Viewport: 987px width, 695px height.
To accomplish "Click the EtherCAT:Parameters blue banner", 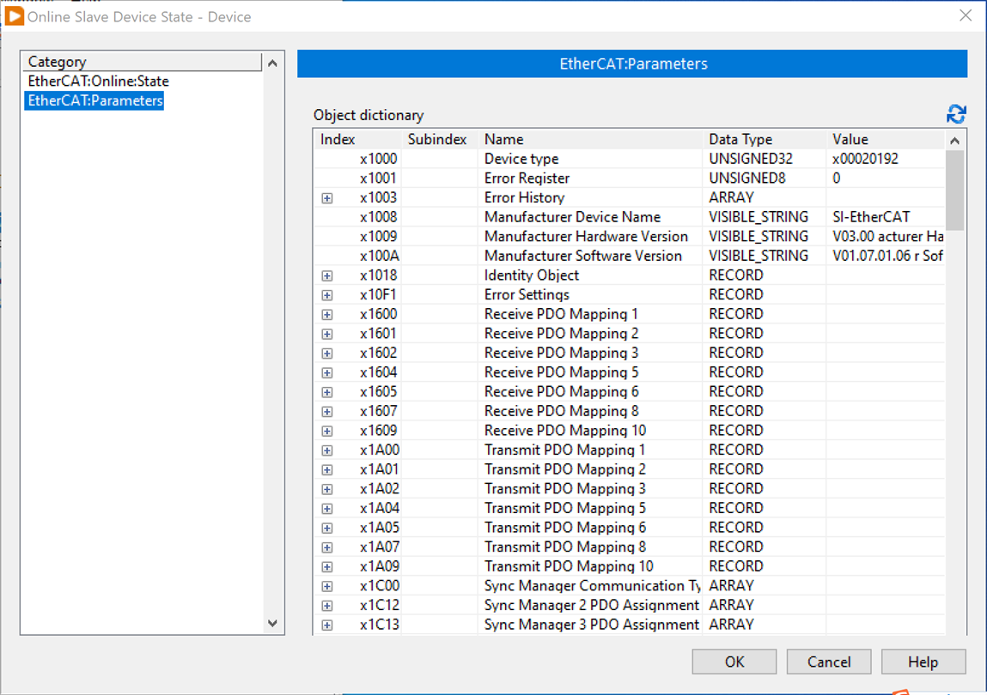I will pyautogui.click(x=632, y=63).
